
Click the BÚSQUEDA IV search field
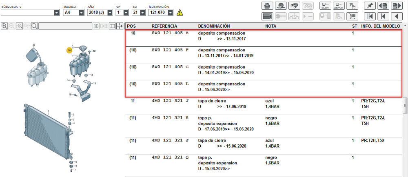(x=28, y=13)
